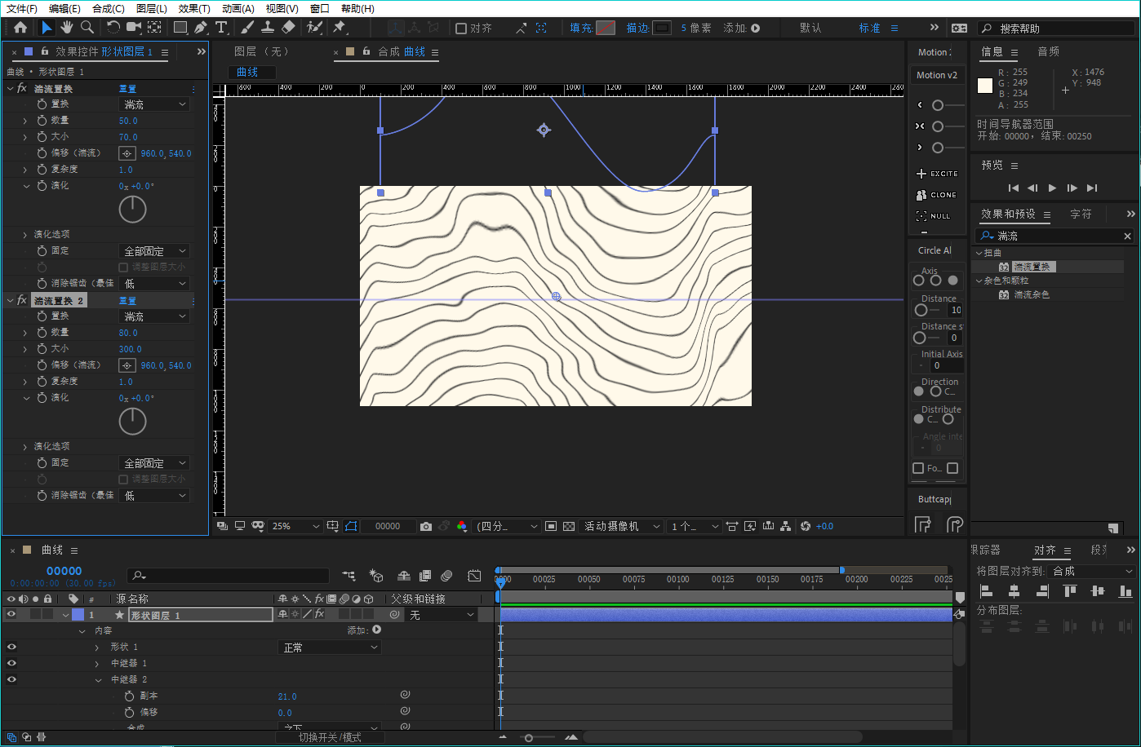This screenshot has width=1141, height=747.
Task: Hide the shape layer 1 eye toggle
Action: [11, 615]
